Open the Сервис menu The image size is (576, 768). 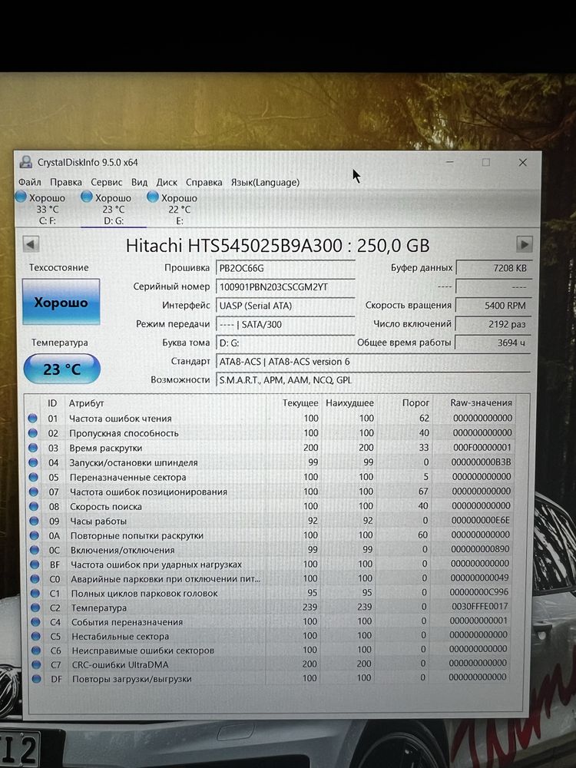click(x=106, y=182)
